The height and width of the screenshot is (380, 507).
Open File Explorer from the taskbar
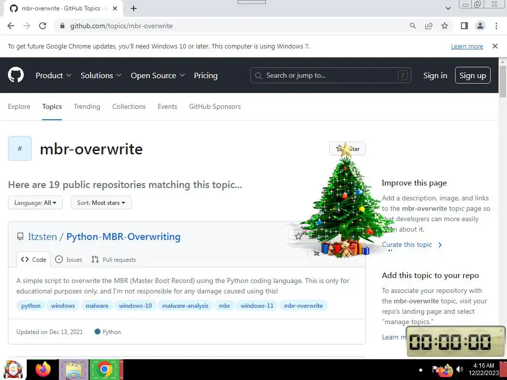[x=74, y=370]
